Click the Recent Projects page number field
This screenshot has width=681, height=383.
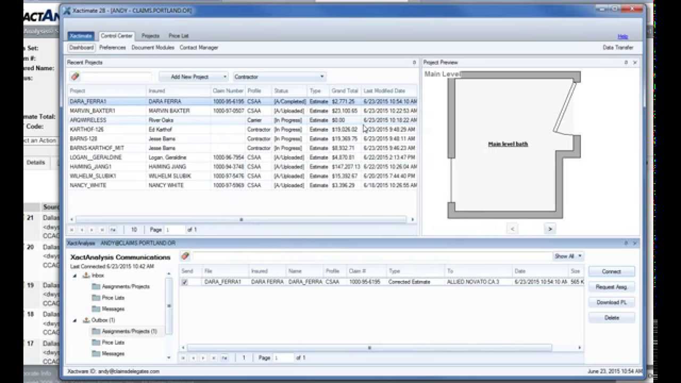175,230
